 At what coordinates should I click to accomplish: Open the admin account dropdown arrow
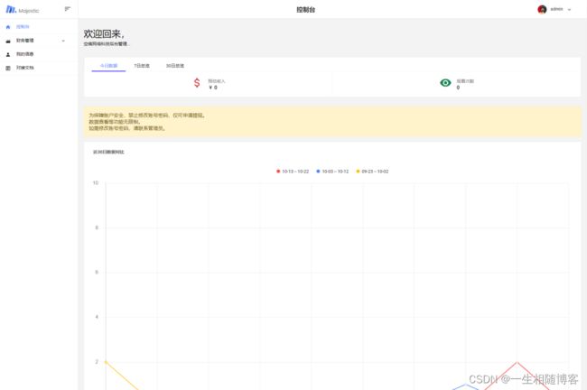[x=569, y=10]
